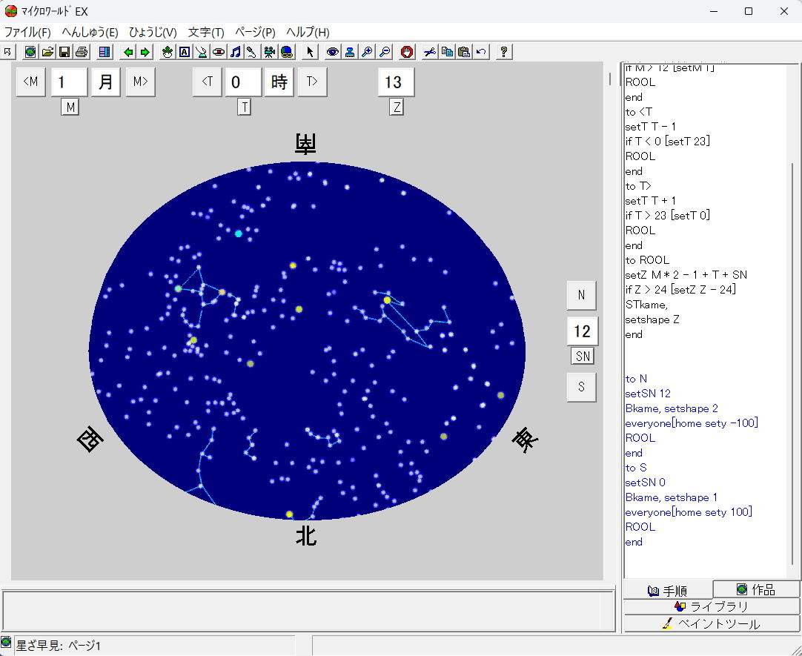Stop all processes with red stop hand
Viewport: 802px width, 656px height.
(x=407, y=52)
